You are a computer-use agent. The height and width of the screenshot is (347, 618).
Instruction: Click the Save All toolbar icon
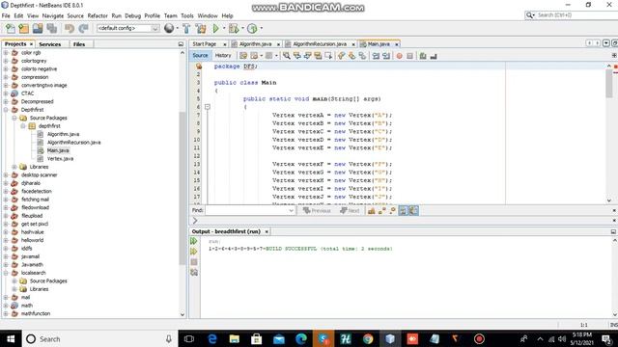tap(51, 28)
